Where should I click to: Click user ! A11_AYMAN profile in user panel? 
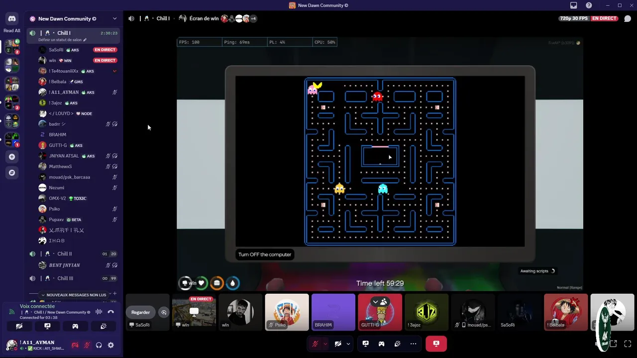pos(36,345)
